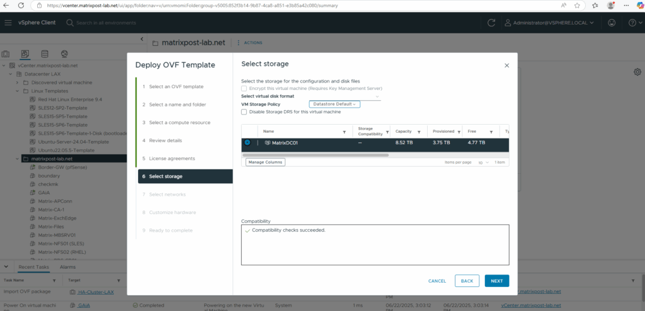645x311 pixels.
Task: Click the MatrixDC01 datastore icon
Action: (267, 143)
